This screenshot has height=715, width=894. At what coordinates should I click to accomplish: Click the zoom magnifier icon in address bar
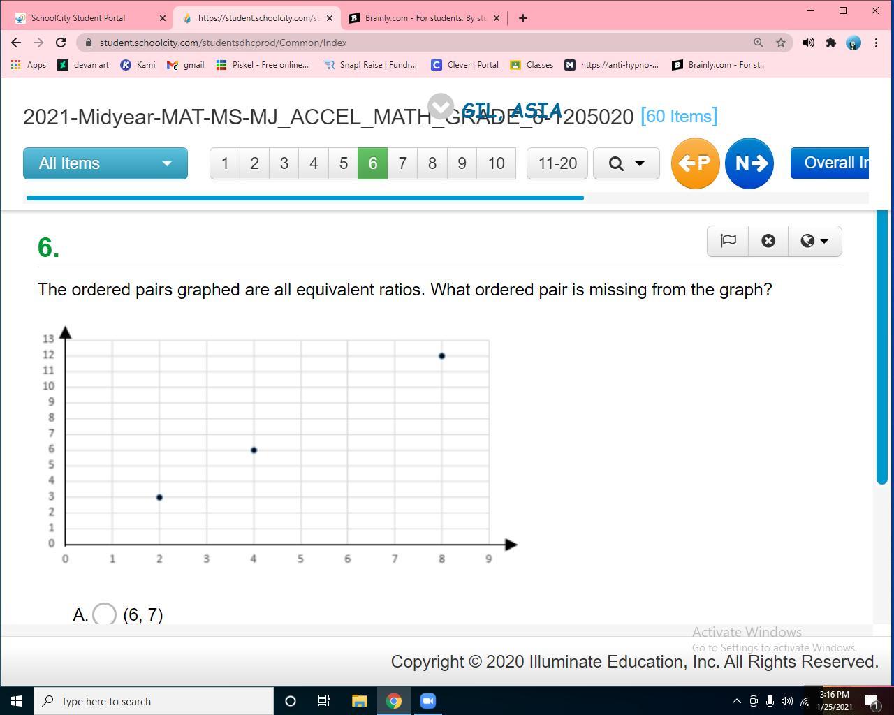[758, 43]
